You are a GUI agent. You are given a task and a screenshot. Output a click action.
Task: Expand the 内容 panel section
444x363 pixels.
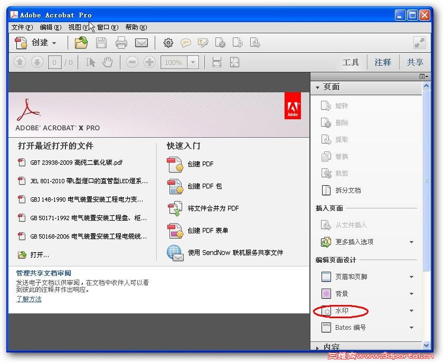317,348
